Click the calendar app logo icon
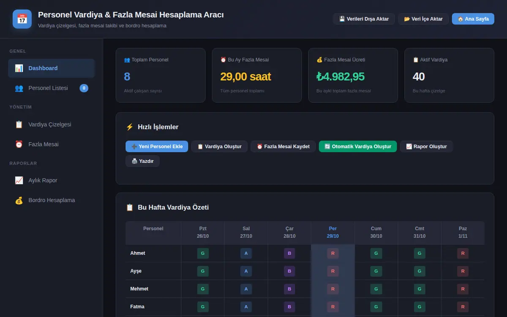Viewport: 507px width, 317px height. [x=22, y=19]
